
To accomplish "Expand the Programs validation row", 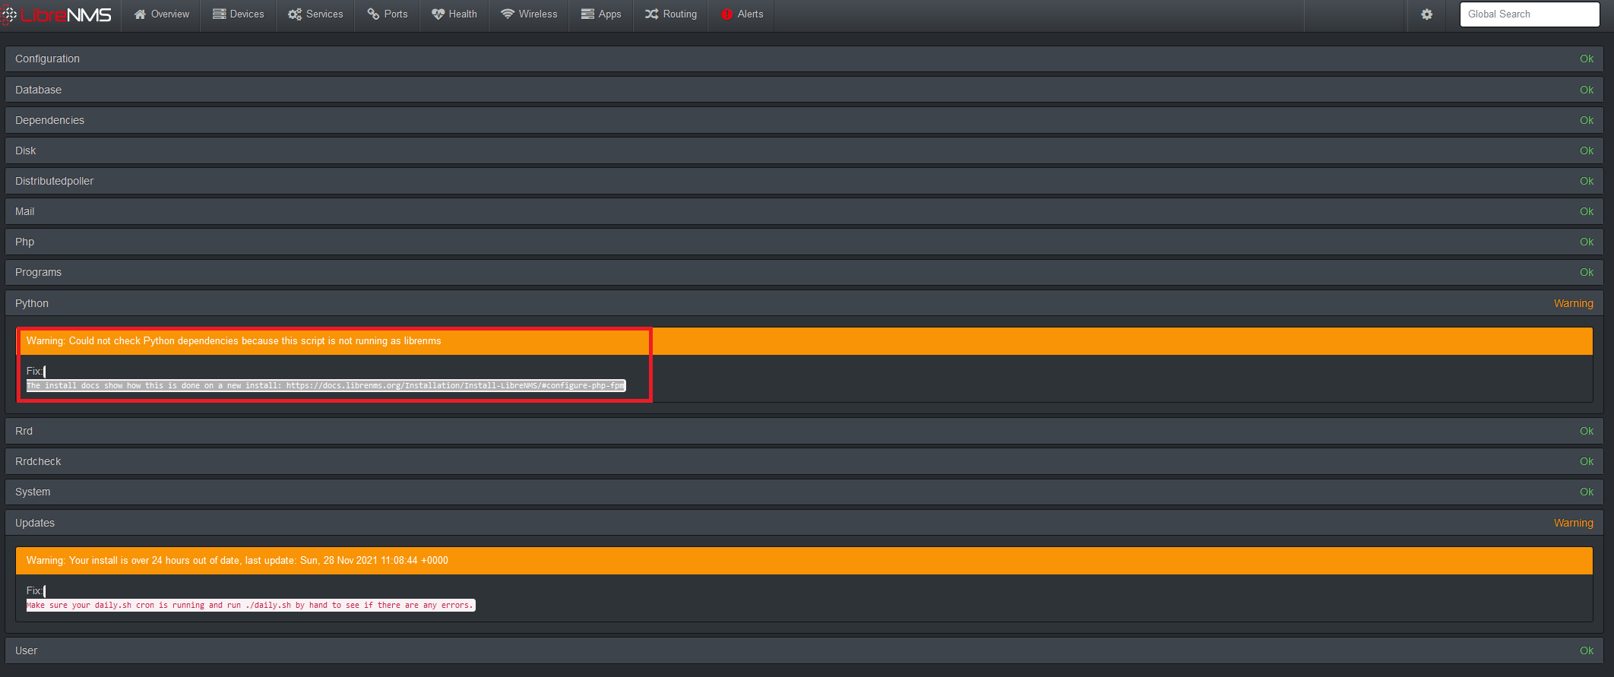I will [804, 272].
